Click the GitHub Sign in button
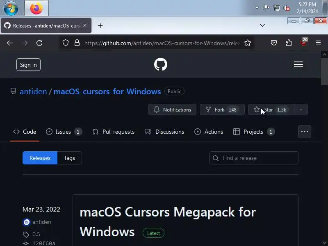 28,65
